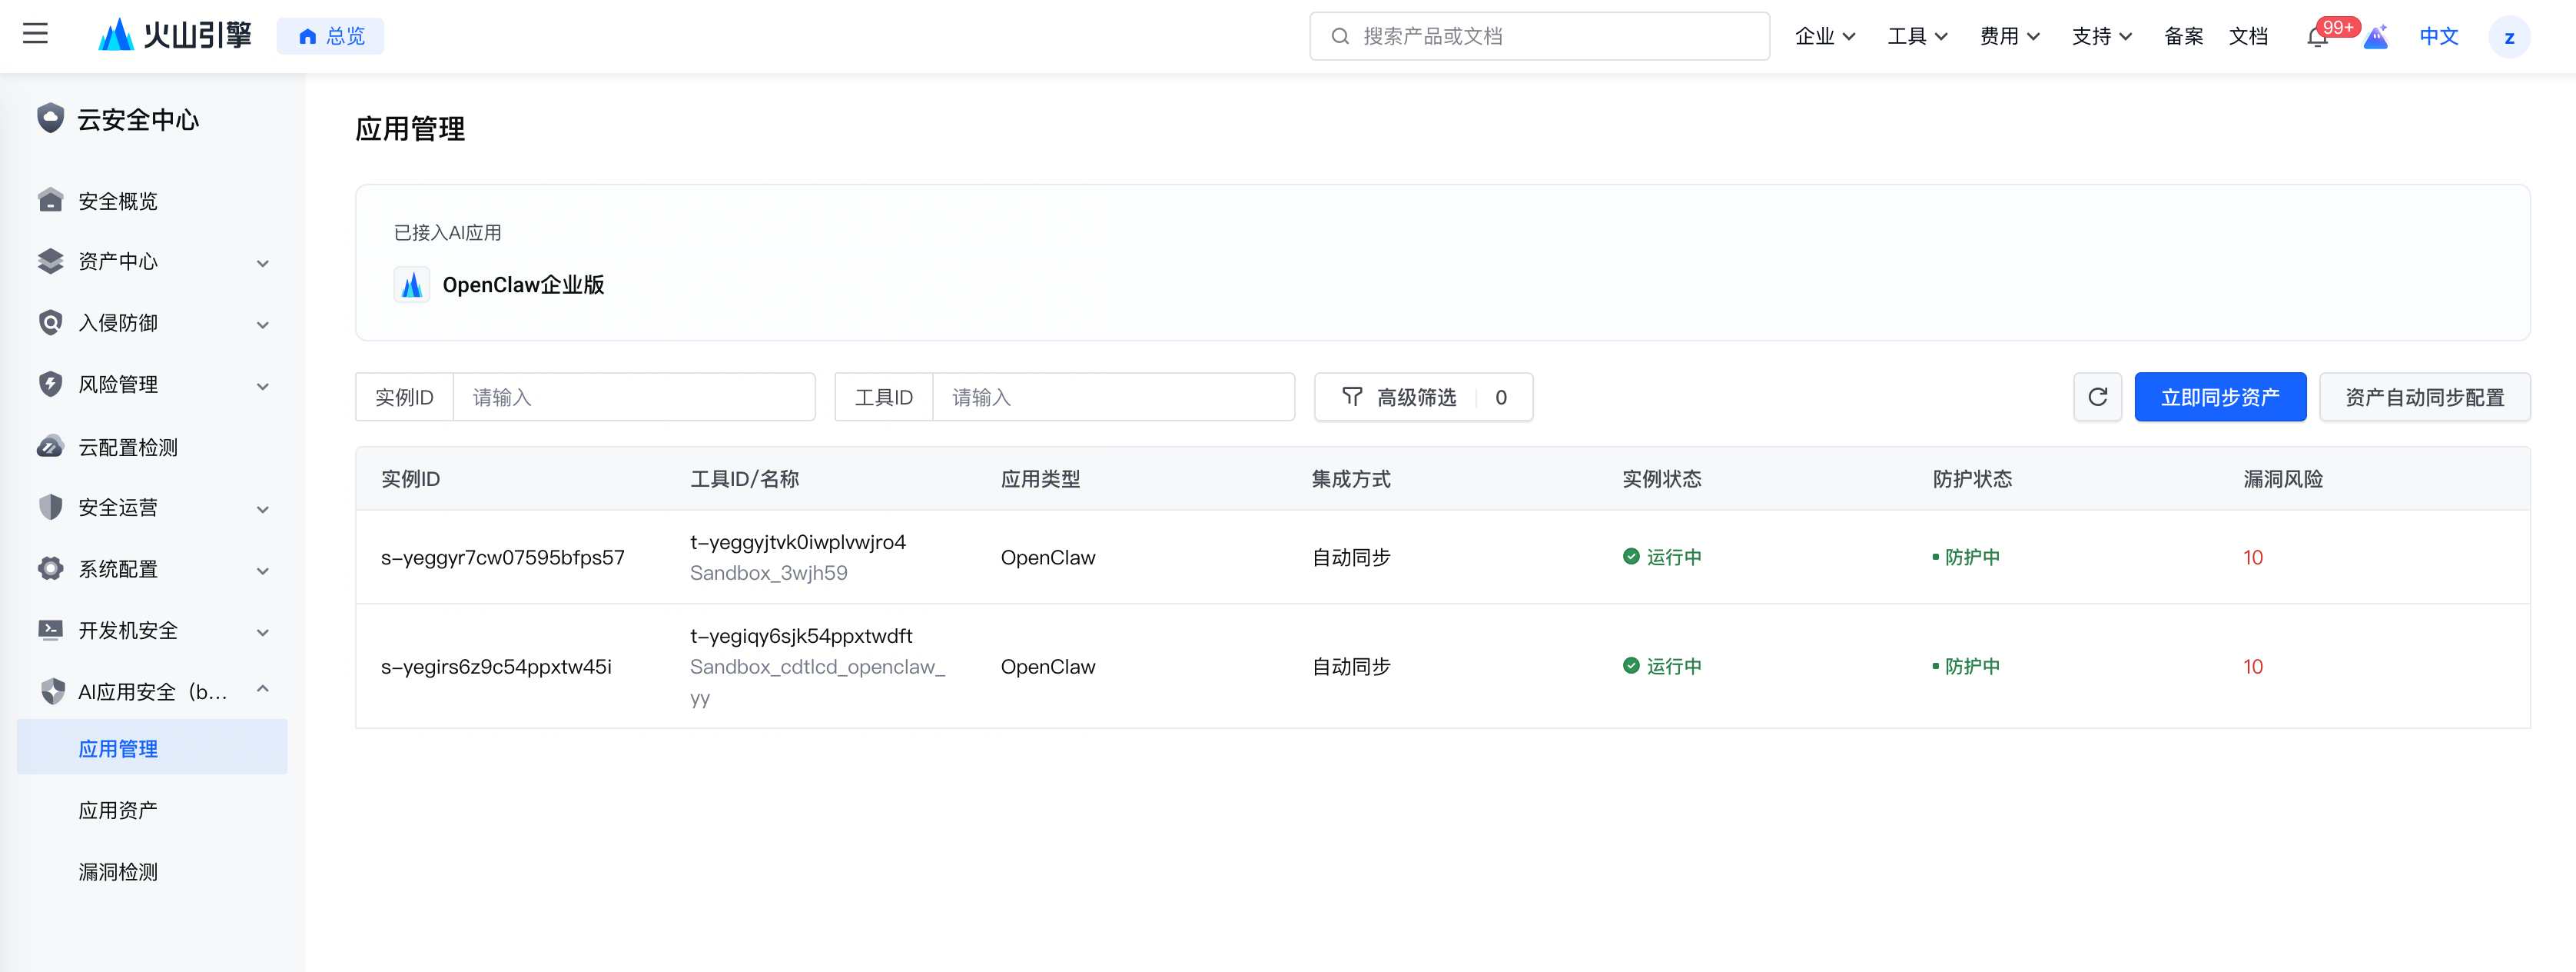The image size is (2576, 972).
Task: Click the 实例ID input field
Action: point(633,398)
